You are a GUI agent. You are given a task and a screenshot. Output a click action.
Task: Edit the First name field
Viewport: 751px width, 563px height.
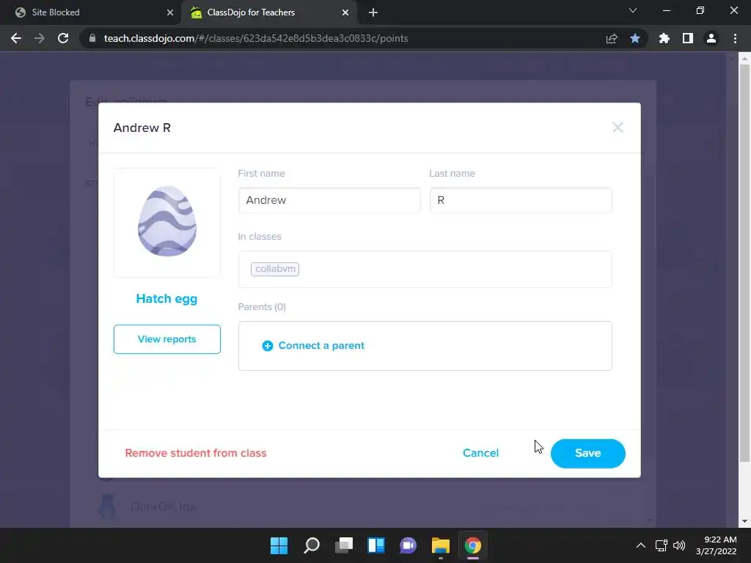point(329,200)
